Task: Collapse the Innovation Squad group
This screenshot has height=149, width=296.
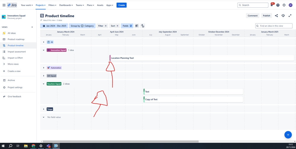Action: coord(44,50)
